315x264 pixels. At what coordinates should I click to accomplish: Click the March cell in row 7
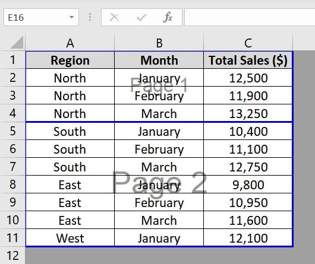click(x=159, y=167)
